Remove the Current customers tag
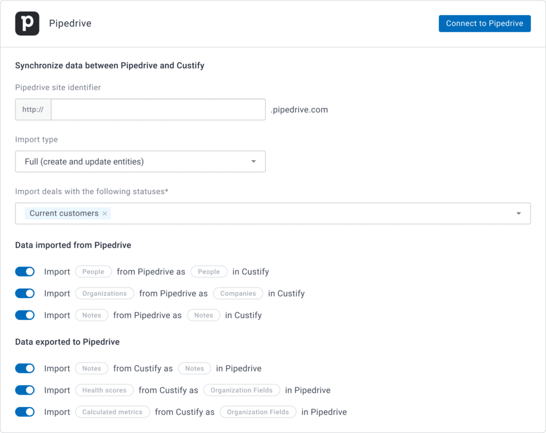The image size is (546, 433). [x=105, y=214]
